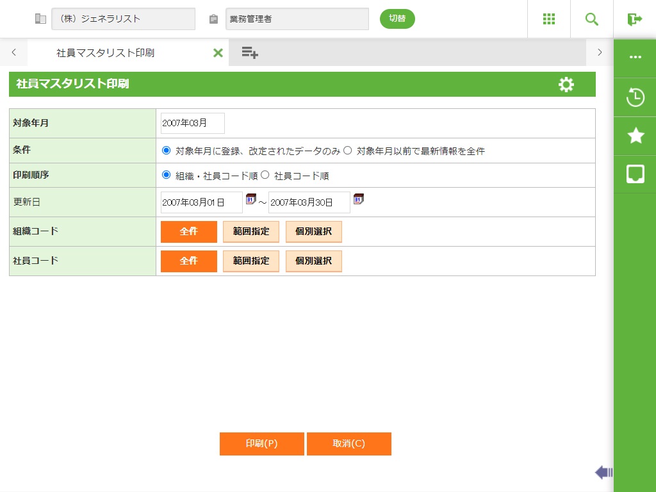Click the (株)ジェネラリスト company field
Image resolution: width=656 pixels, height=492 pixels.
tap(124, 19)
